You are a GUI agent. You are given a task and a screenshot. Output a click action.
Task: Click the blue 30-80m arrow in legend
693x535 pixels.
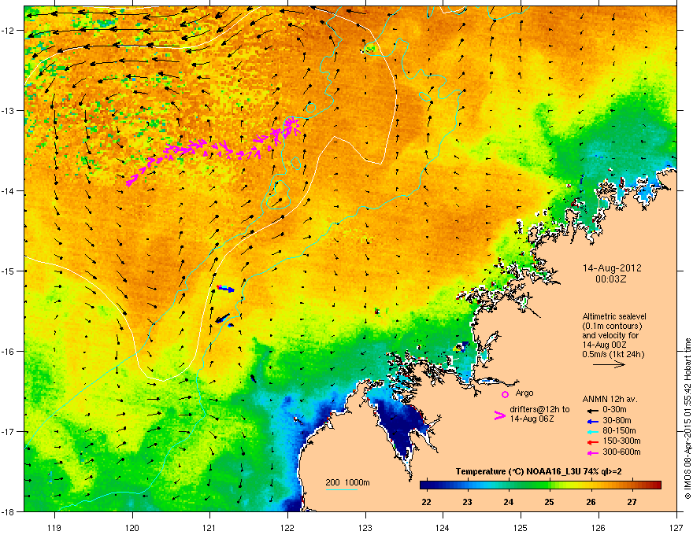tap(592, 421)
